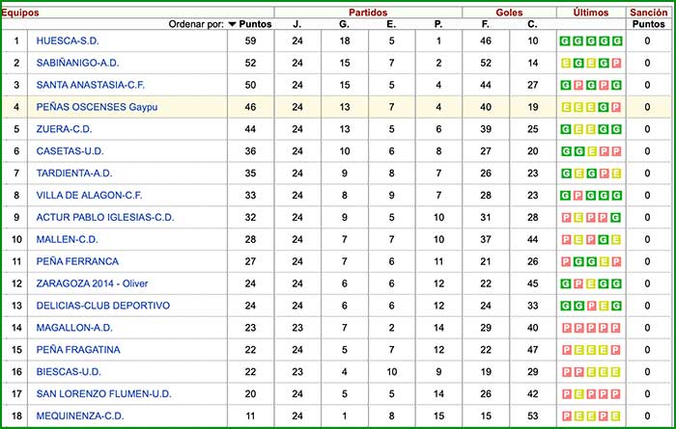Sort by the F. goals for column
The image size is (676, 429).
point(486,24)
